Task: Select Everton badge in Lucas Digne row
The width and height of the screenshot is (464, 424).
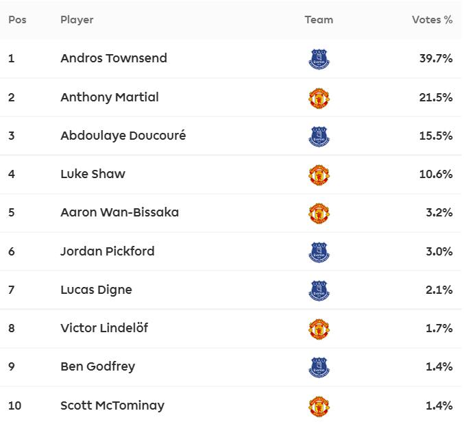Action: coord(319,290)
